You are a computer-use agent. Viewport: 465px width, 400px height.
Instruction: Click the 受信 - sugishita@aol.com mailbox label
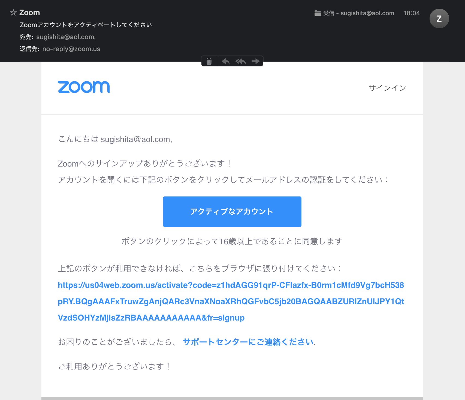tap(359, 13)
